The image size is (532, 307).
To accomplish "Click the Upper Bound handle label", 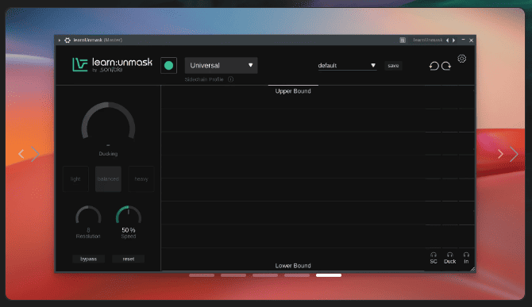I will (x=293, y=90).
